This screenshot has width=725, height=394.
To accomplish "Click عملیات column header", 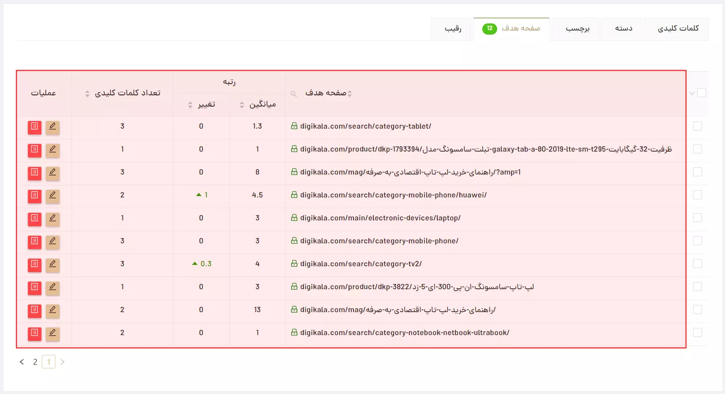I will (43, 93).
